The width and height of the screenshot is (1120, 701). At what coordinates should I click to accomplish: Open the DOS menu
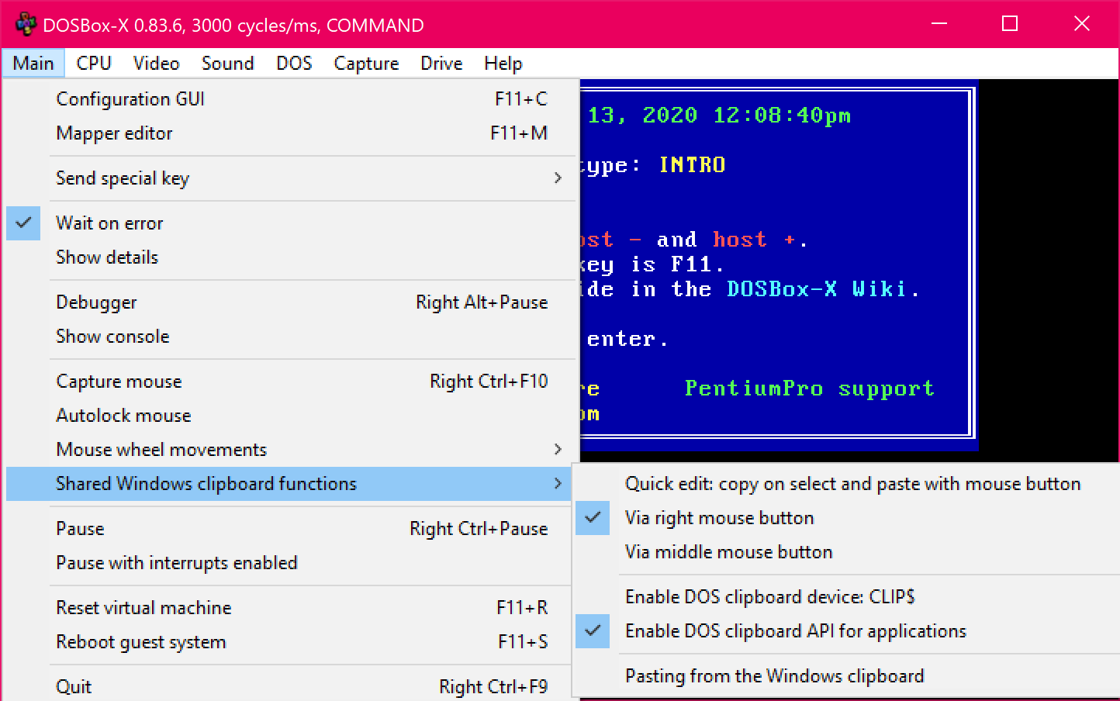(294, 64)
